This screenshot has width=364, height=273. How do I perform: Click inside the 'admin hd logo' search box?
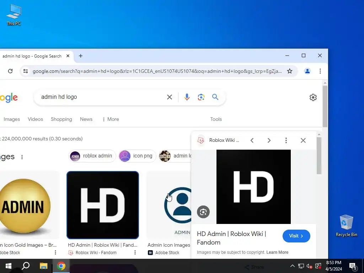pyautogui.click(x=102, y=97)
